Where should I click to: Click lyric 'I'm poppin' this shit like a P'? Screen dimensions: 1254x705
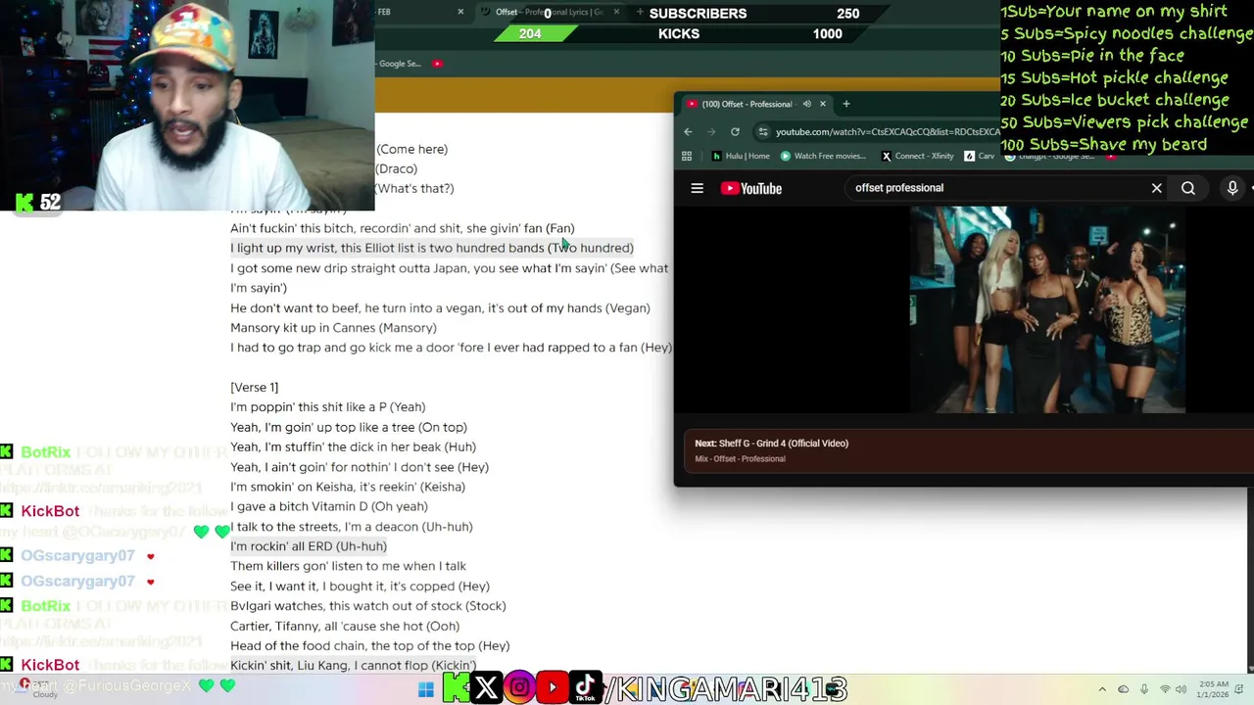pos(328,407)
